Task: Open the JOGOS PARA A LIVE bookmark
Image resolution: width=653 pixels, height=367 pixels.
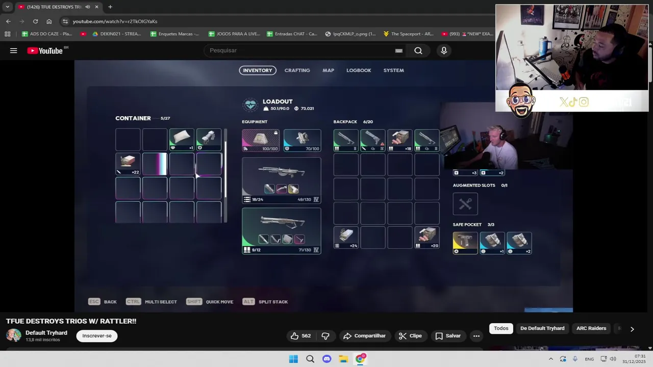Action: tap(234, 34)
